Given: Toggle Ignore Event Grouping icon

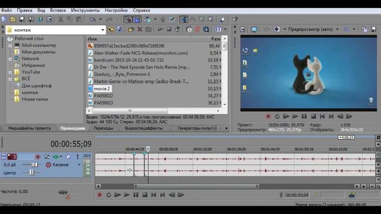Looking at the screenshot, I should pos(172,20).
